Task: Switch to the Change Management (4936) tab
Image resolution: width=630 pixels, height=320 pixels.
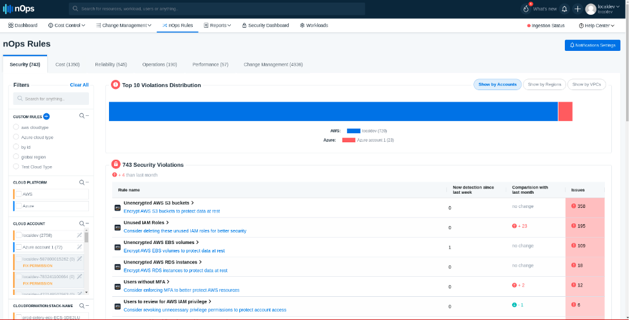Action: (x=273, y=65)
